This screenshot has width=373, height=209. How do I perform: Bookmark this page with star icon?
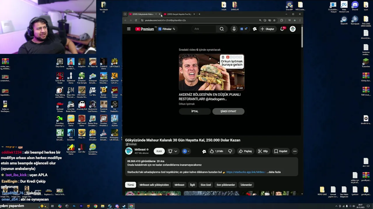click(x=274, y=20)
